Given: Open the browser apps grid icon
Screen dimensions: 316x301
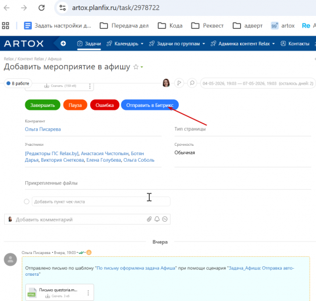Looking at the screenshot, I should (x=5, y=25).
